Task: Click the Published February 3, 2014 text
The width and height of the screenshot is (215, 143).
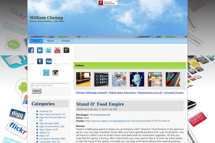Action: point(92,109)
